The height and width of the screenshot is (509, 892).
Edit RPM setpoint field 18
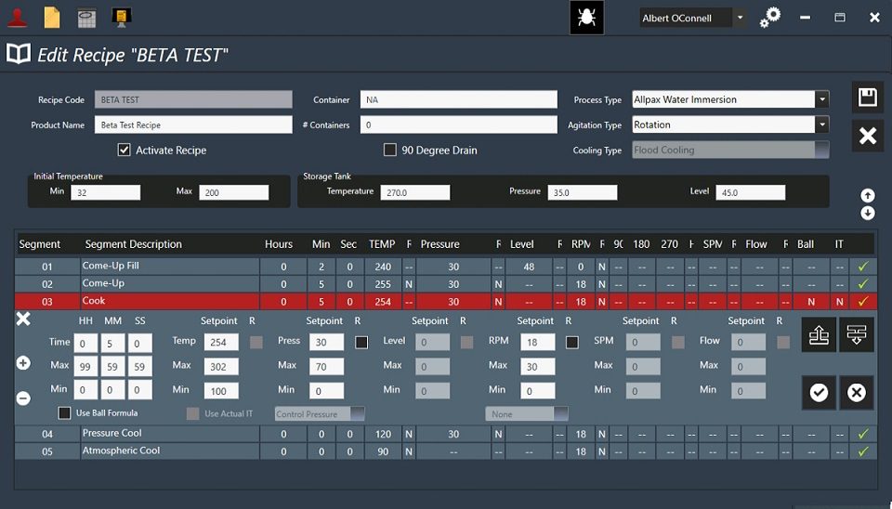pyautogui.click(x=538, y=342)
